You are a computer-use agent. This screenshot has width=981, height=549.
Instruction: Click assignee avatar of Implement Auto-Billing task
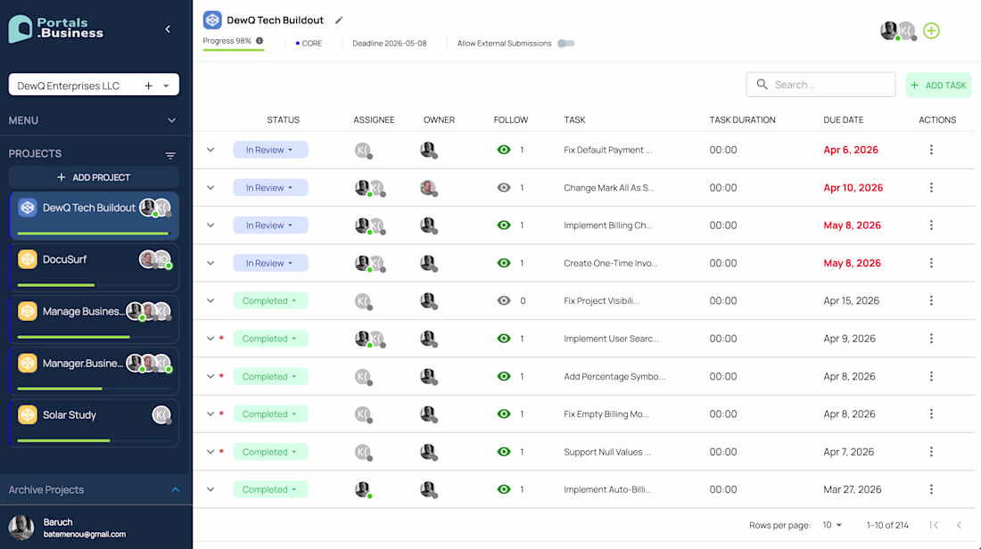(363, 489)
